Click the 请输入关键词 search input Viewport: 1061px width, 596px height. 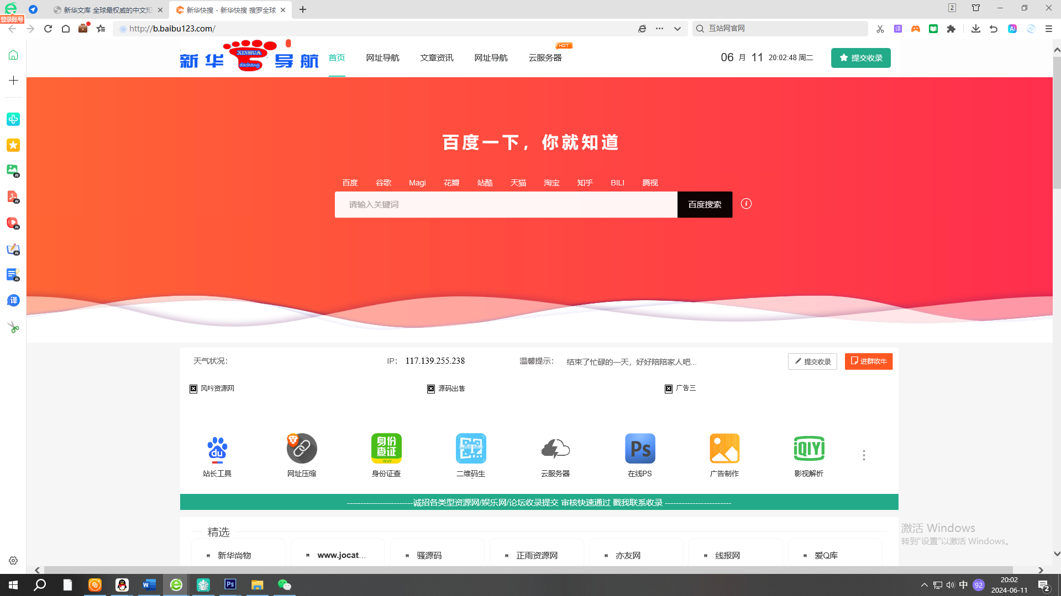pos(506,205)
